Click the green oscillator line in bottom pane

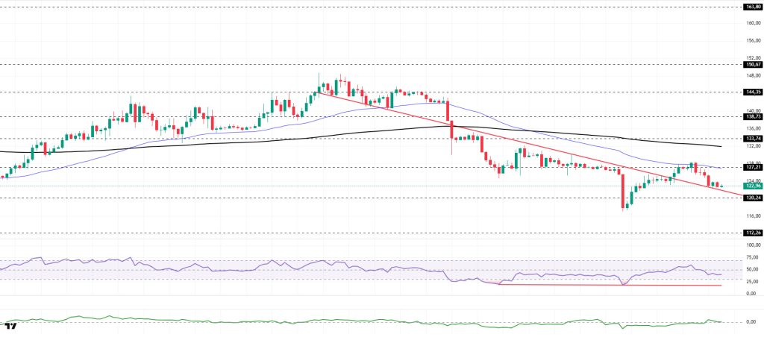pyautogui.click(x=224, y=321)
